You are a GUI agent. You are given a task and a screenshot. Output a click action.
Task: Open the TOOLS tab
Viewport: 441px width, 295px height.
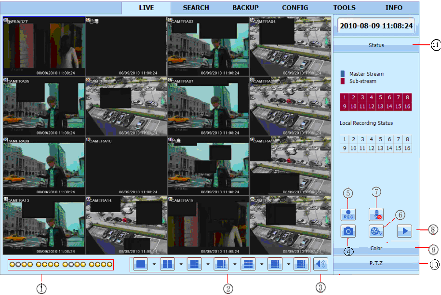point(345,8)
